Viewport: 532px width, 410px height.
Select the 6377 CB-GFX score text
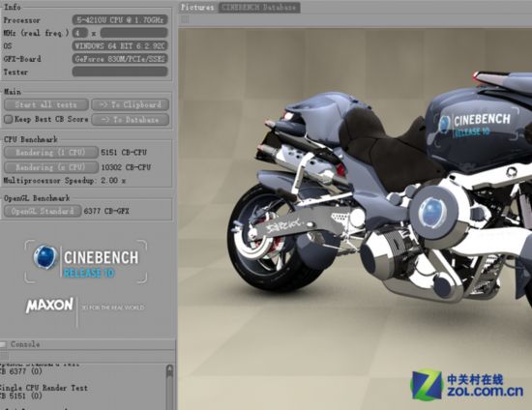(106, 211)
